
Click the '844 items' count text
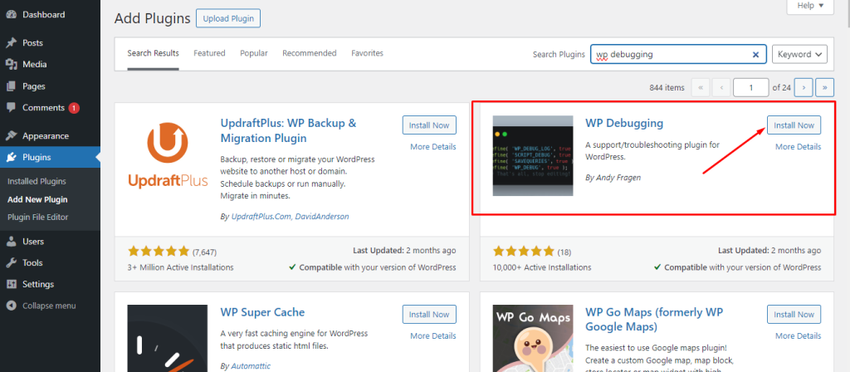pos(667,88)
